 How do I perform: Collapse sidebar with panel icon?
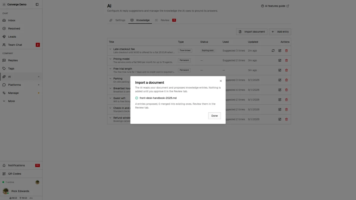coord(37,4)
